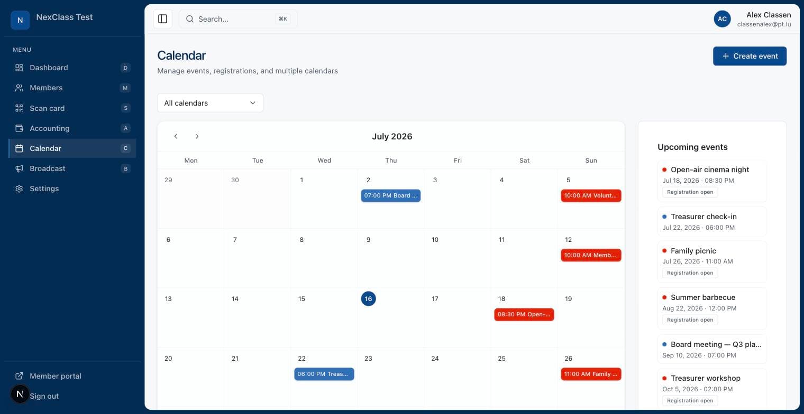Click the ⌘K search shortcut badge

coord(283,19)
